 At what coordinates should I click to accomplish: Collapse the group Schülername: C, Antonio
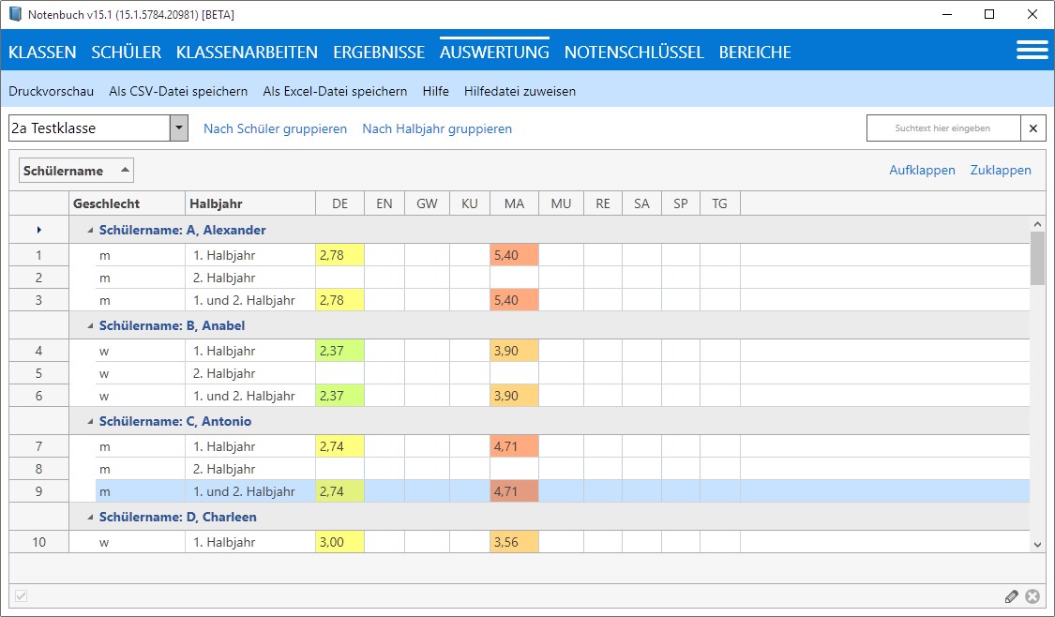[91, 422]
